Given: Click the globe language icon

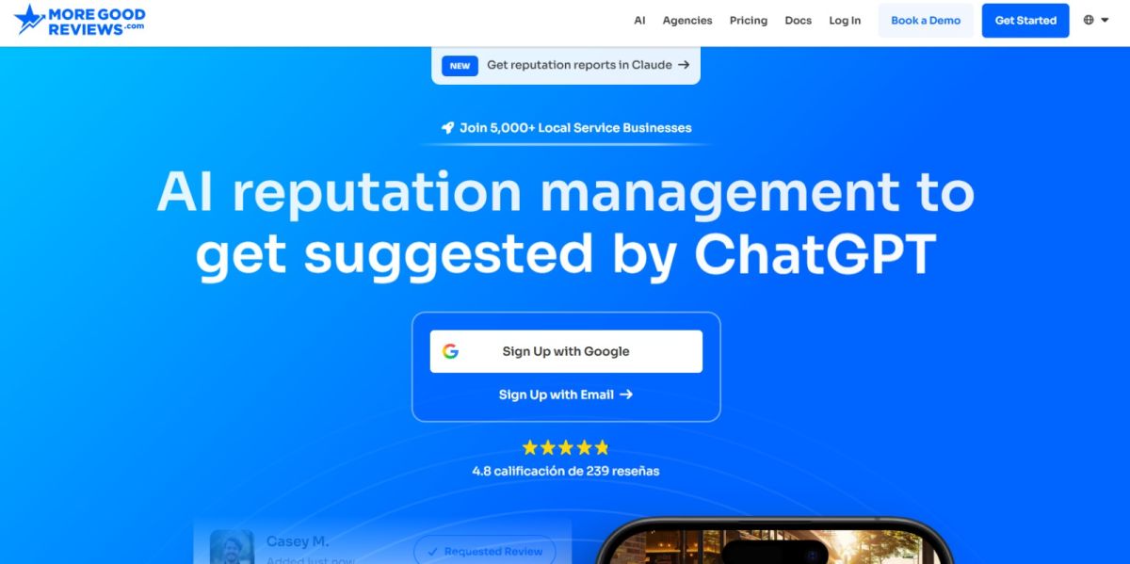Looking at the screenshot, I should click(x=1089, y=20).
